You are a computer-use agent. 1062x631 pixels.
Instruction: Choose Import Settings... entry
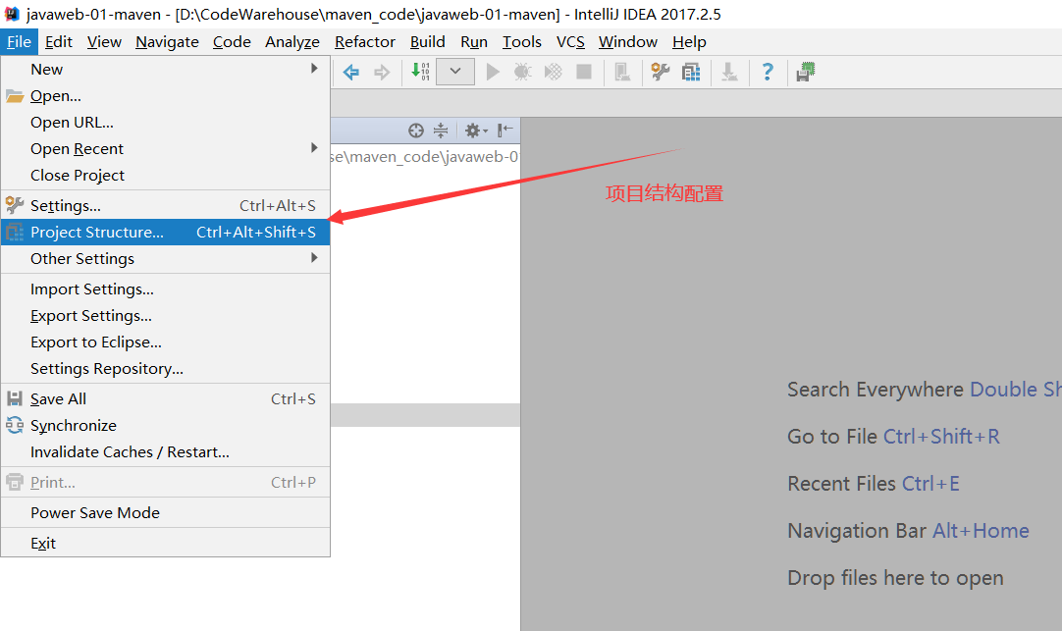pos(165,289)
